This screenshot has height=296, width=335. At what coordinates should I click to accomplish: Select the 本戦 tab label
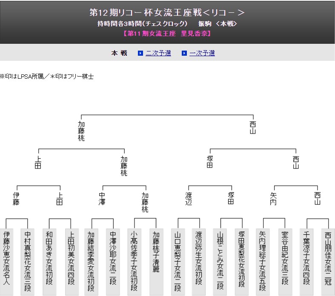[119, 53]
